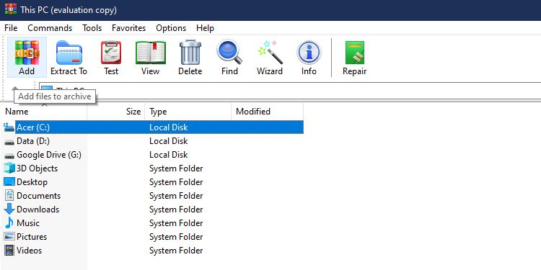This screenshot has height=270, width=541.
Task: Click the Google Drive (G:) drive icon
Action: coord(9,156)
